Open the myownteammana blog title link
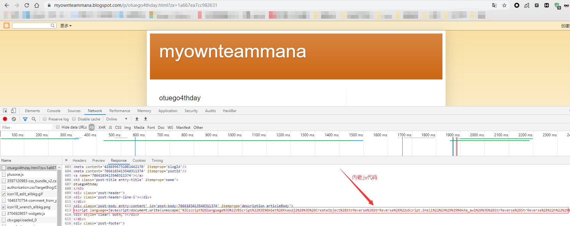The image size is (570, 226). [x=233, y=51]
